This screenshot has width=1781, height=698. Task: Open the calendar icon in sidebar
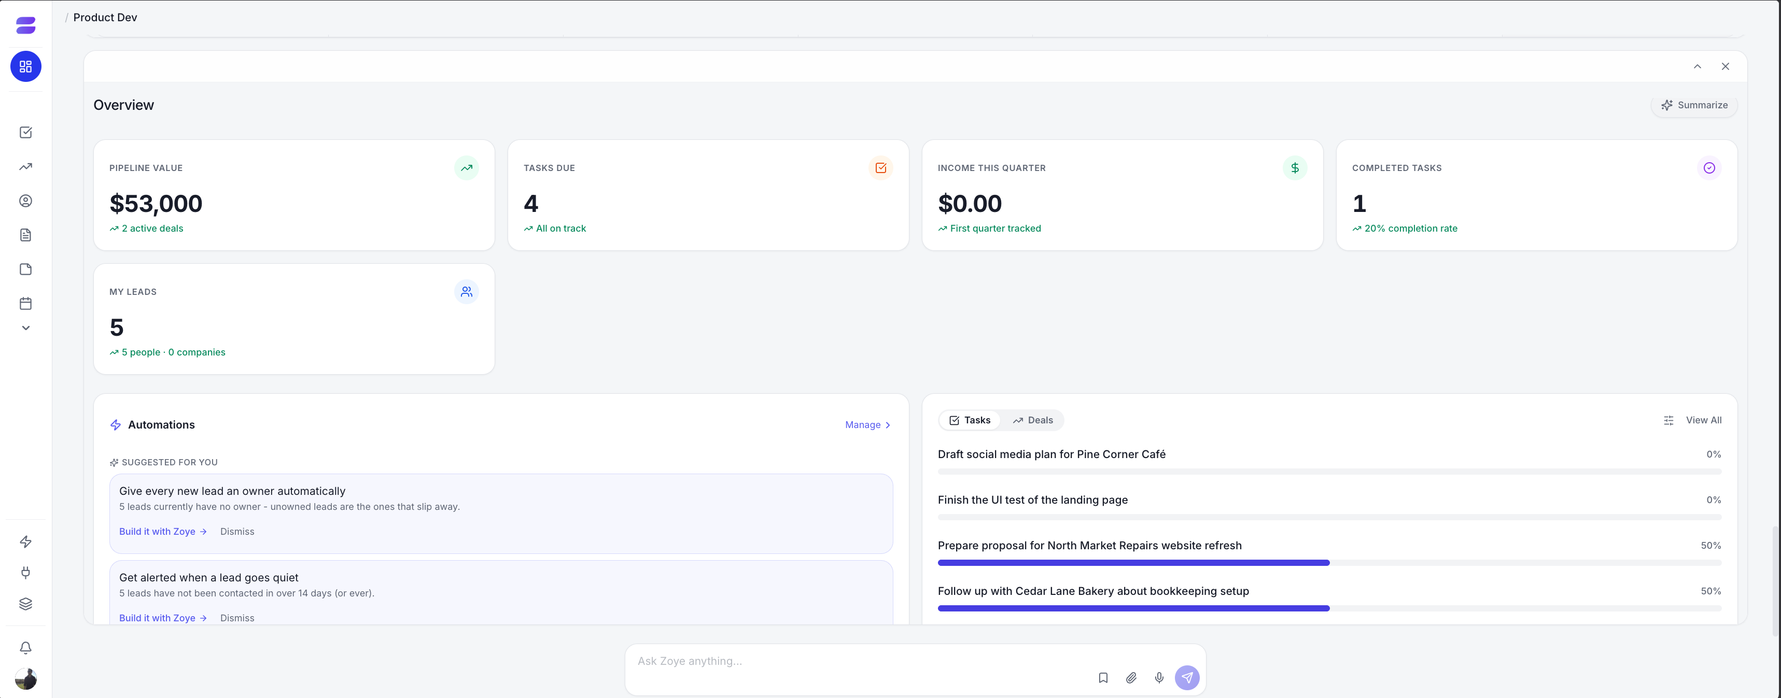[x=25, y=303]
